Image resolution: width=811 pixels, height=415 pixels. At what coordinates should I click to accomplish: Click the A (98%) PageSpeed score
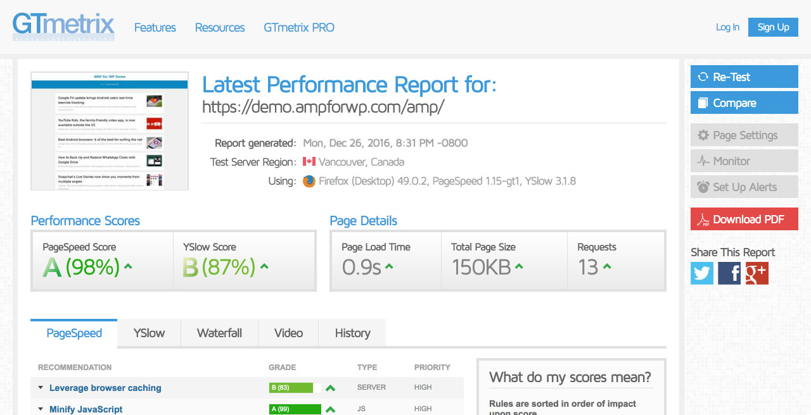click(81, 267)
